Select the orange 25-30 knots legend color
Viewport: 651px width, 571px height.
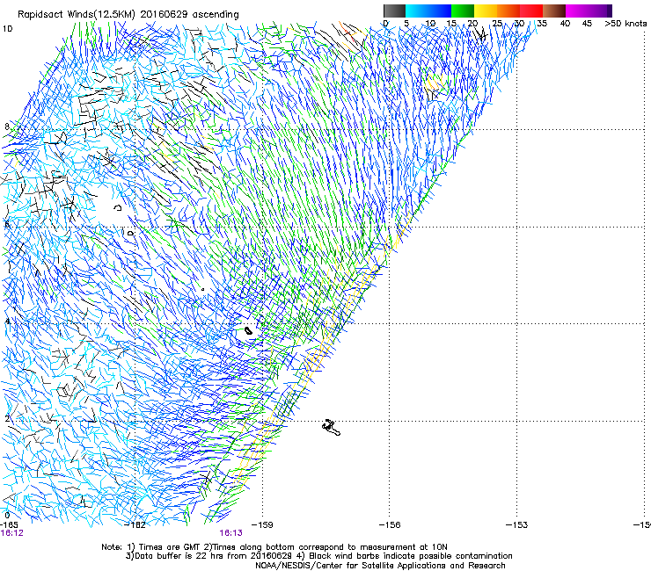click(x=508, y=11)
